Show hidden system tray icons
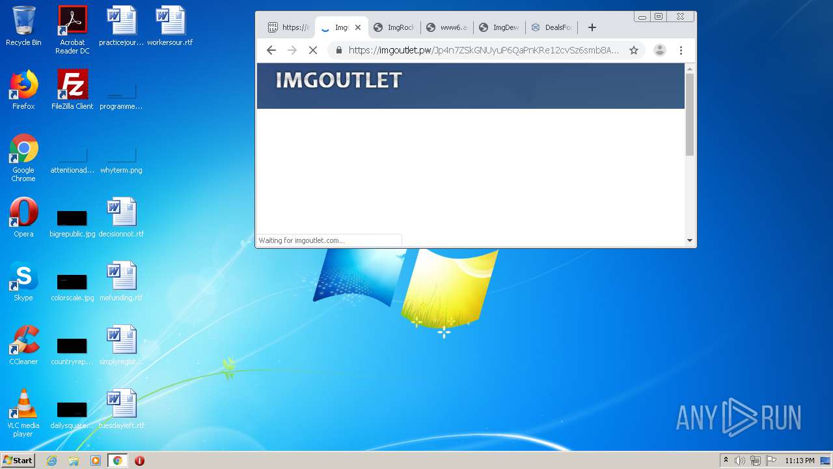833x469 pixels. pyautogui.click(x=726, y=461)
